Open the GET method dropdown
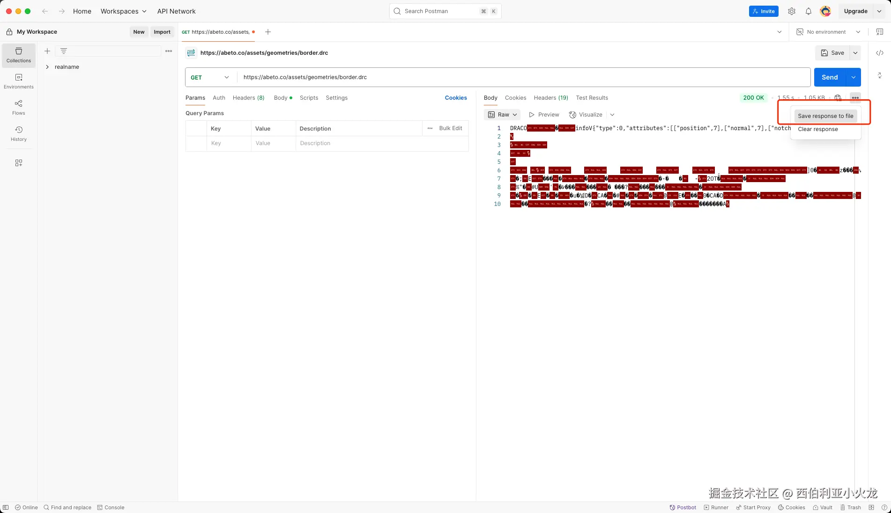 pos(210,77)
